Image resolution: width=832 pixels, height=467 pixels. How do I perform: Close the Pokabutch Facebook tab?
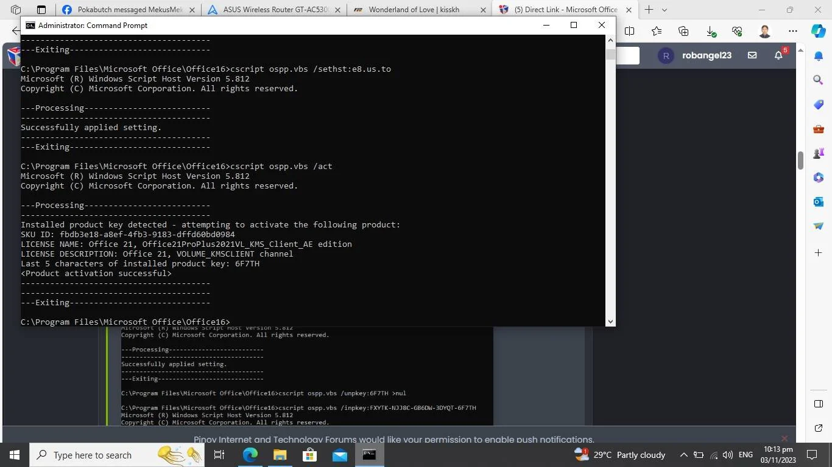pyautogui.click(x=192, y=10)
